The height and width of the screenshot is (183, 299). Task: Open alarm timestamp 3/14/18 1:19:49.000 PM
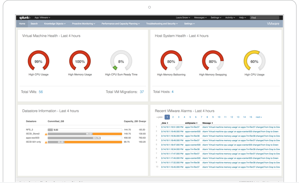click(172, 132)
